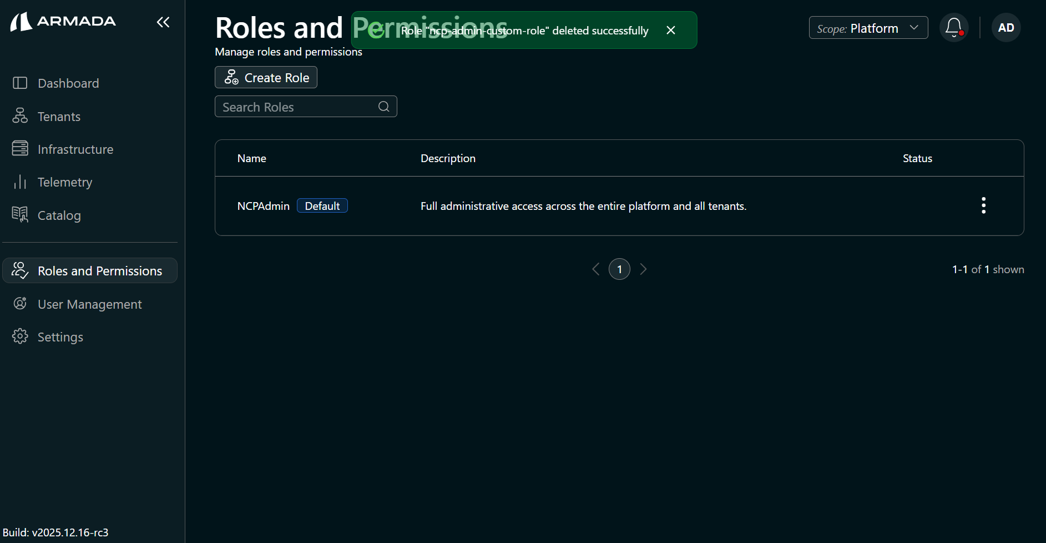Click the AD user avatar
Viewport: 1046px width, 543px height.
pyautogui.click(x=1005, y=28)
